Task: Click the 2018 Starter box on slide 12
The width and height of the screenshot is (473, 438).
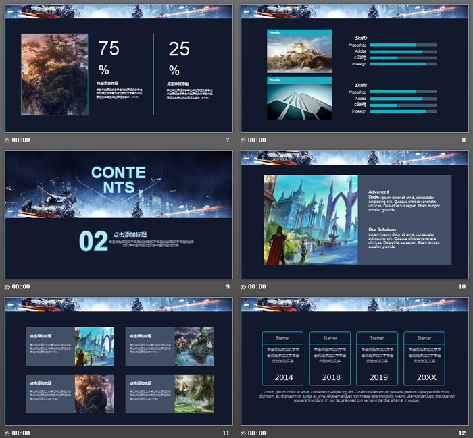Action: [x=330, y=358]
